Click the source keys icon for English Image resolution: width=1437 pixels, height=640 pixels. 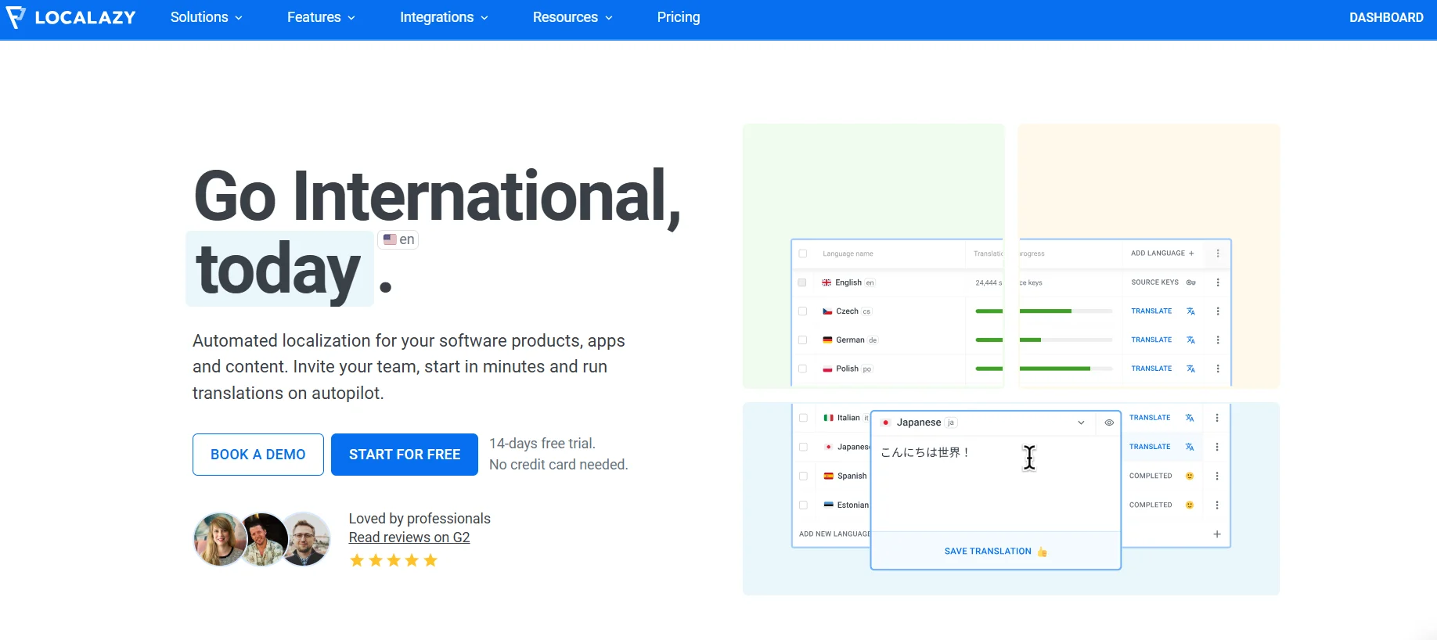pos(1190,282)
